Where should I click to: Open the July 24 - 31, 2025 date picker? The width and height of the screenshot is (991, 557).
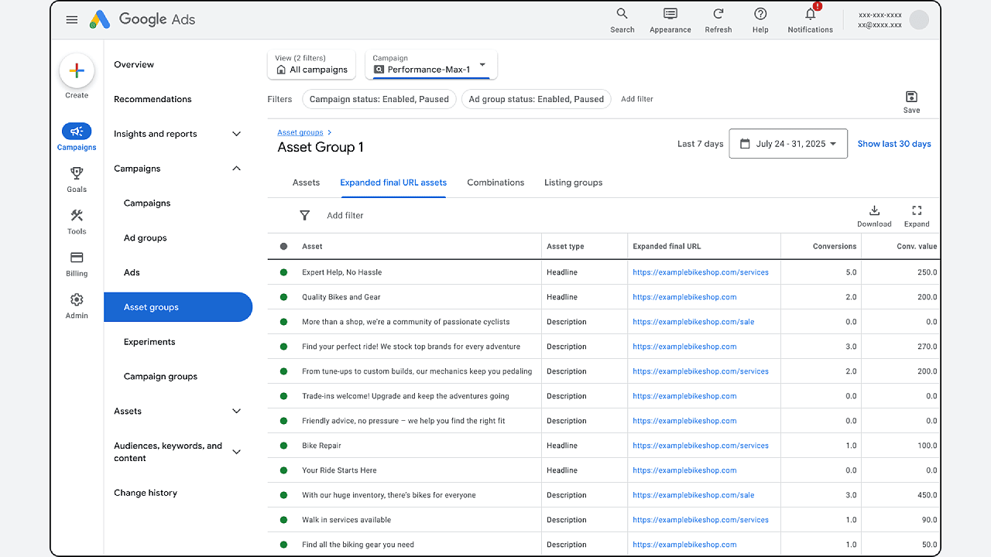tap(788, 144)
